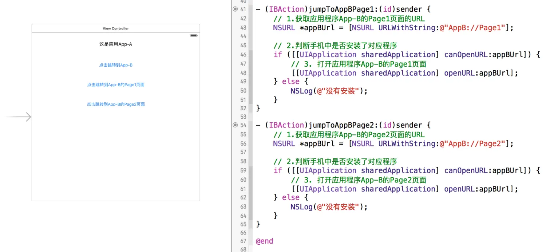Click the else keyword on line 62

click(x=291, y=197)
